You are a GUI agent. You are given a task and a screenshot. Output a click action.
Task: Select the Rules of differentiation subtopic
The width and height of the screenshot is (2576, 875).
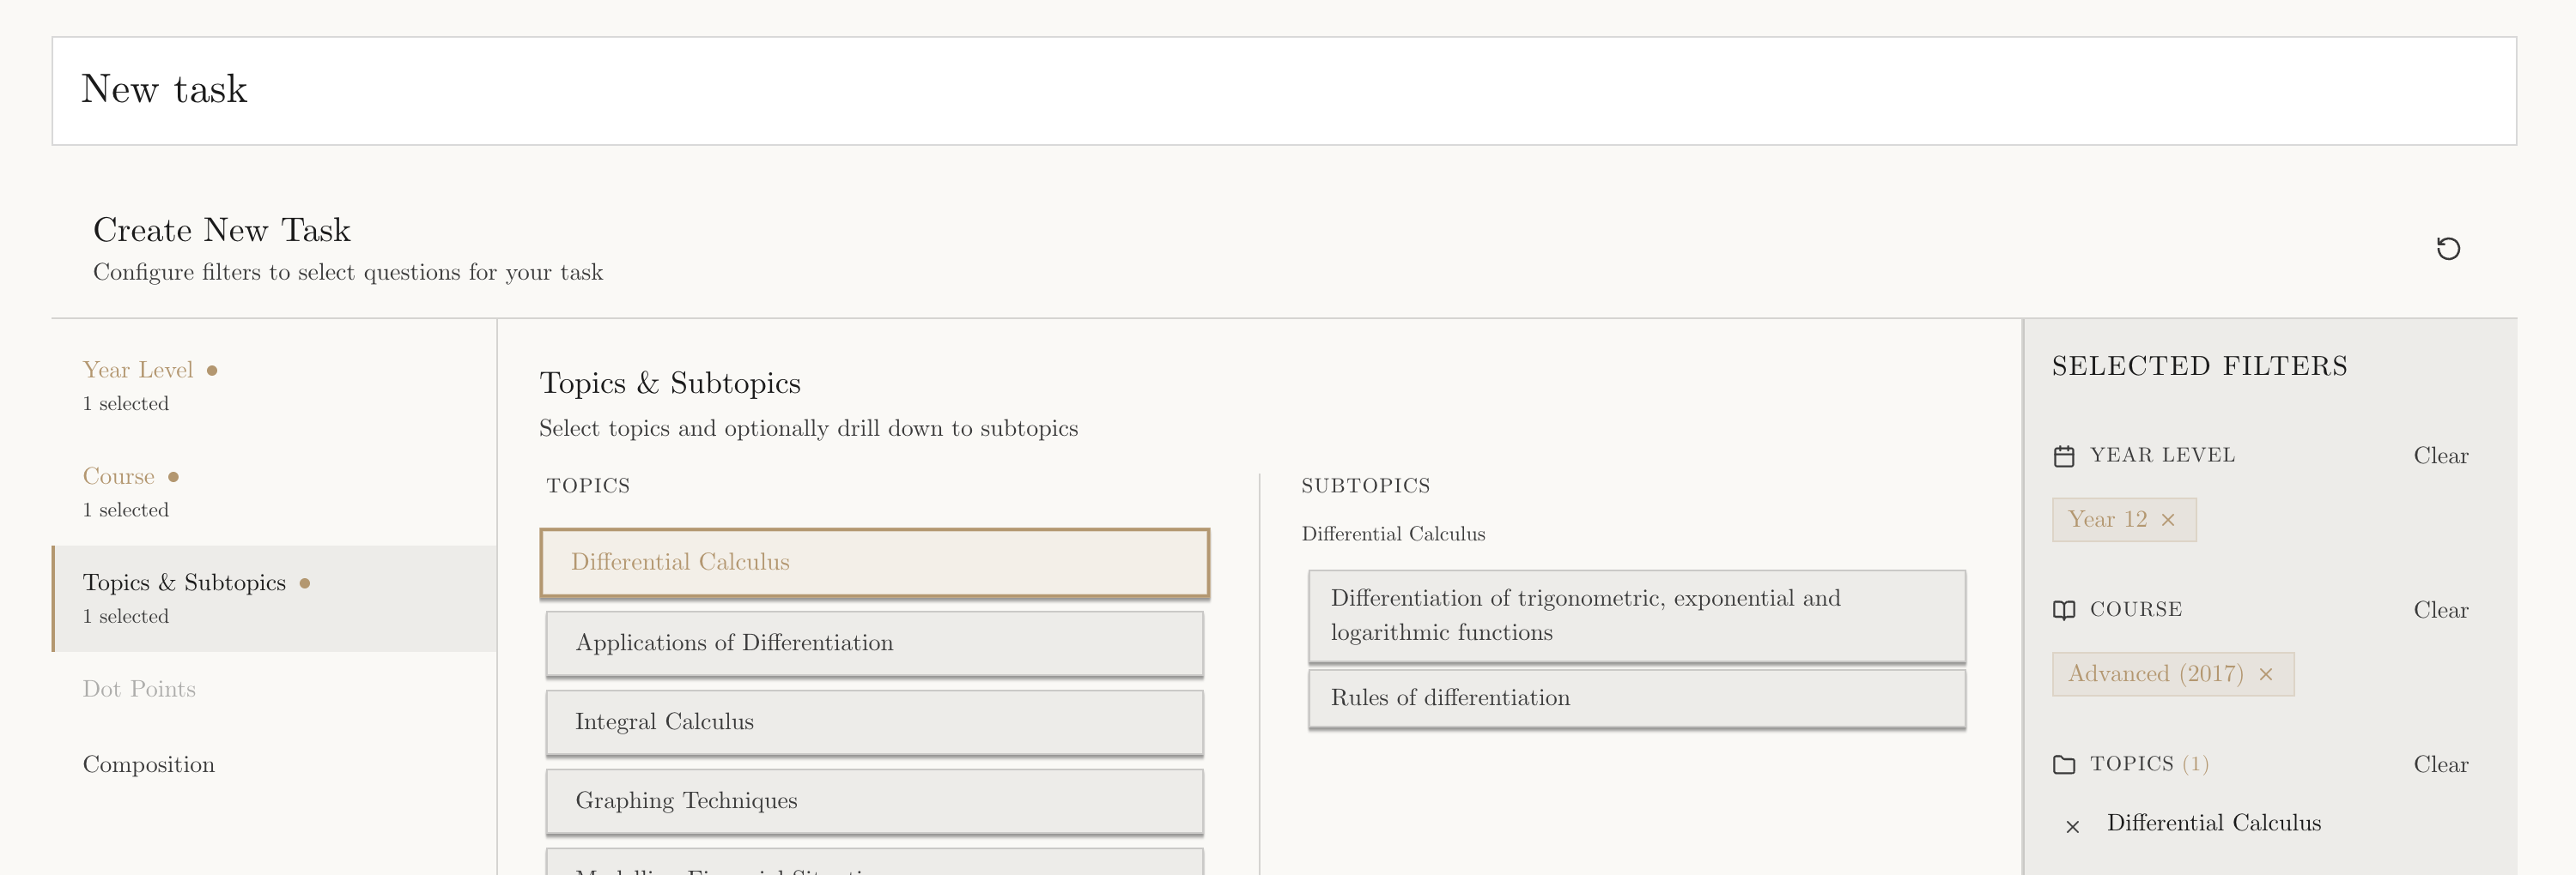(1636, 698)
